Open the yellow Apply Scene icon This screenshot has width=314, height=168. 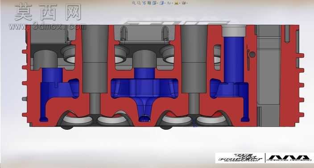[177, 3]
